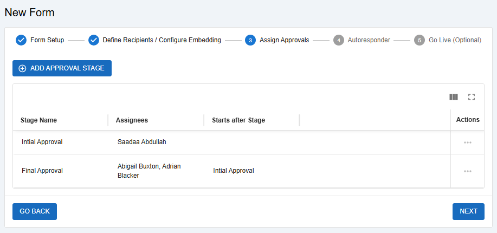Click the Define Recipients checkmark icon
The width and height of the screenshot is (497, 233).
[x=94, y=40]
